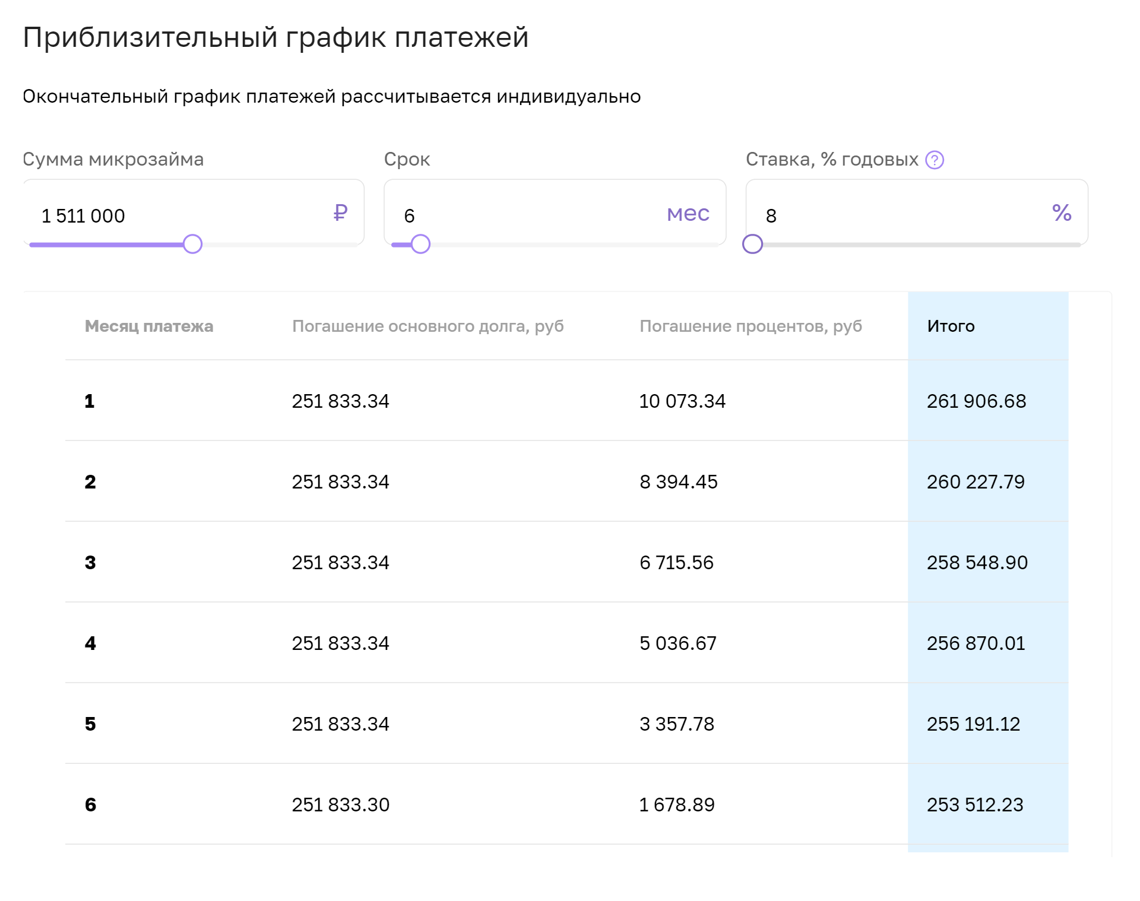Select month 5 row number
The width and height of the screenshot is (1140, 901).
coord(90,724)
